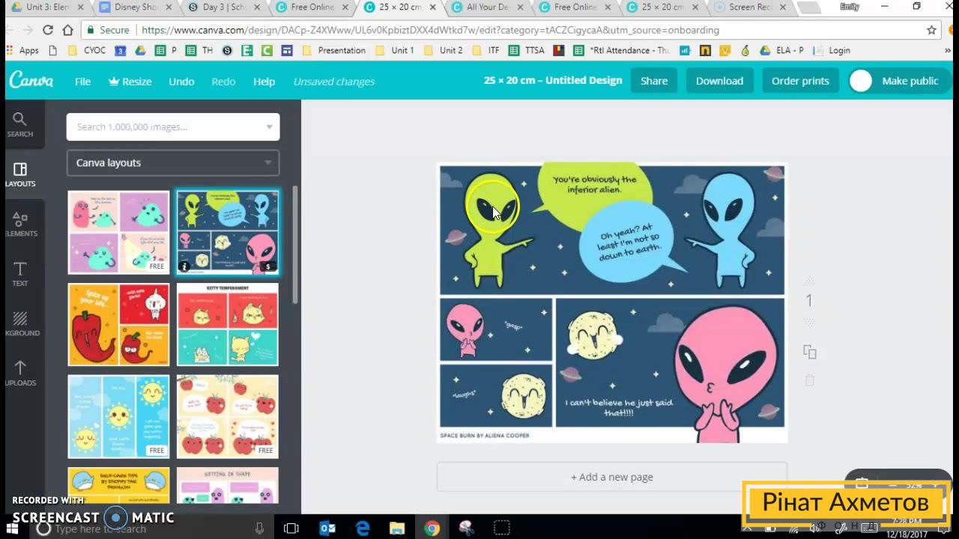Select the space aliens comic layout
This screenshot has height=539, width=959.
tap(227, 232)
